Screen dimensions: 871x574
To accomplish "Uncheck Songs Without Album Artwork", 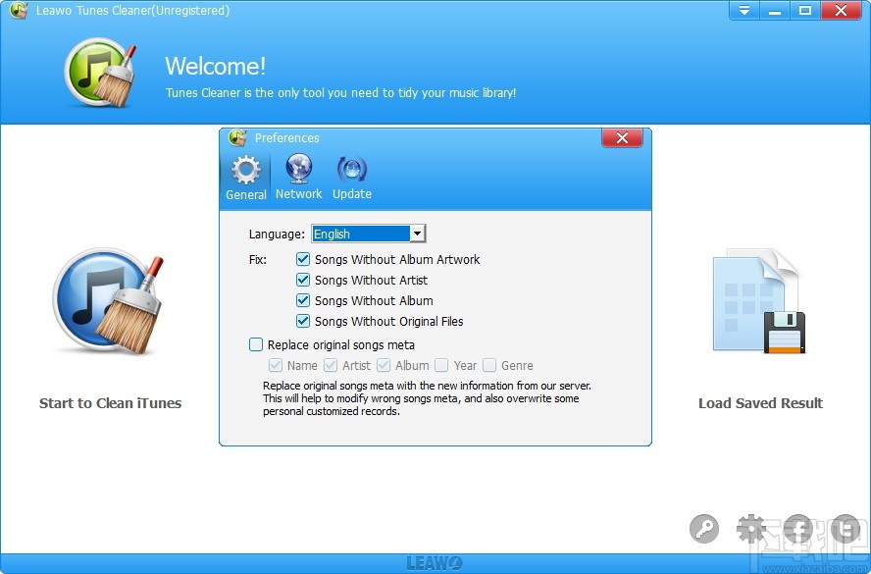I will pyautogui.click(x=304, y=259).
